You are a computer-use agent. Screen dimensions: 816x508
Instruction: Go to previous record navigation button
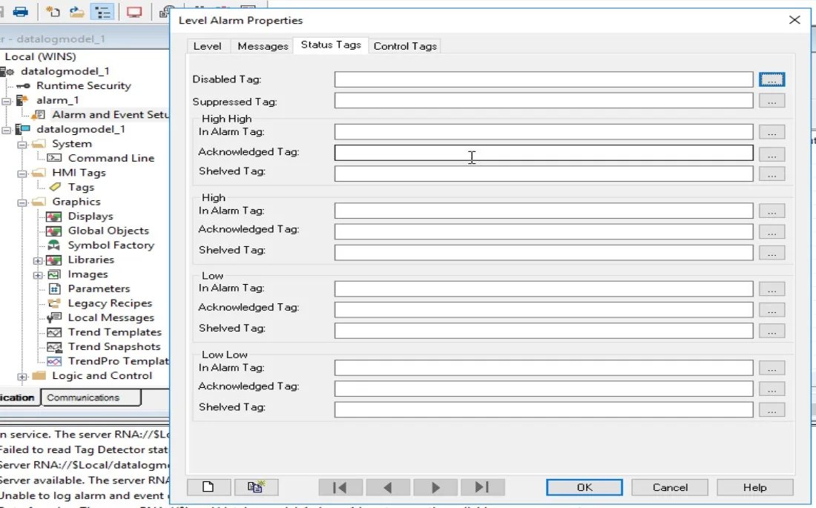[x=388, y=487]
